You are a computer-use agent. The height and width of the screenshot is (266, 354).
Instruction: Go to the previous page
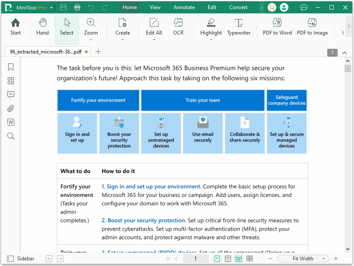tap(176, 259)
